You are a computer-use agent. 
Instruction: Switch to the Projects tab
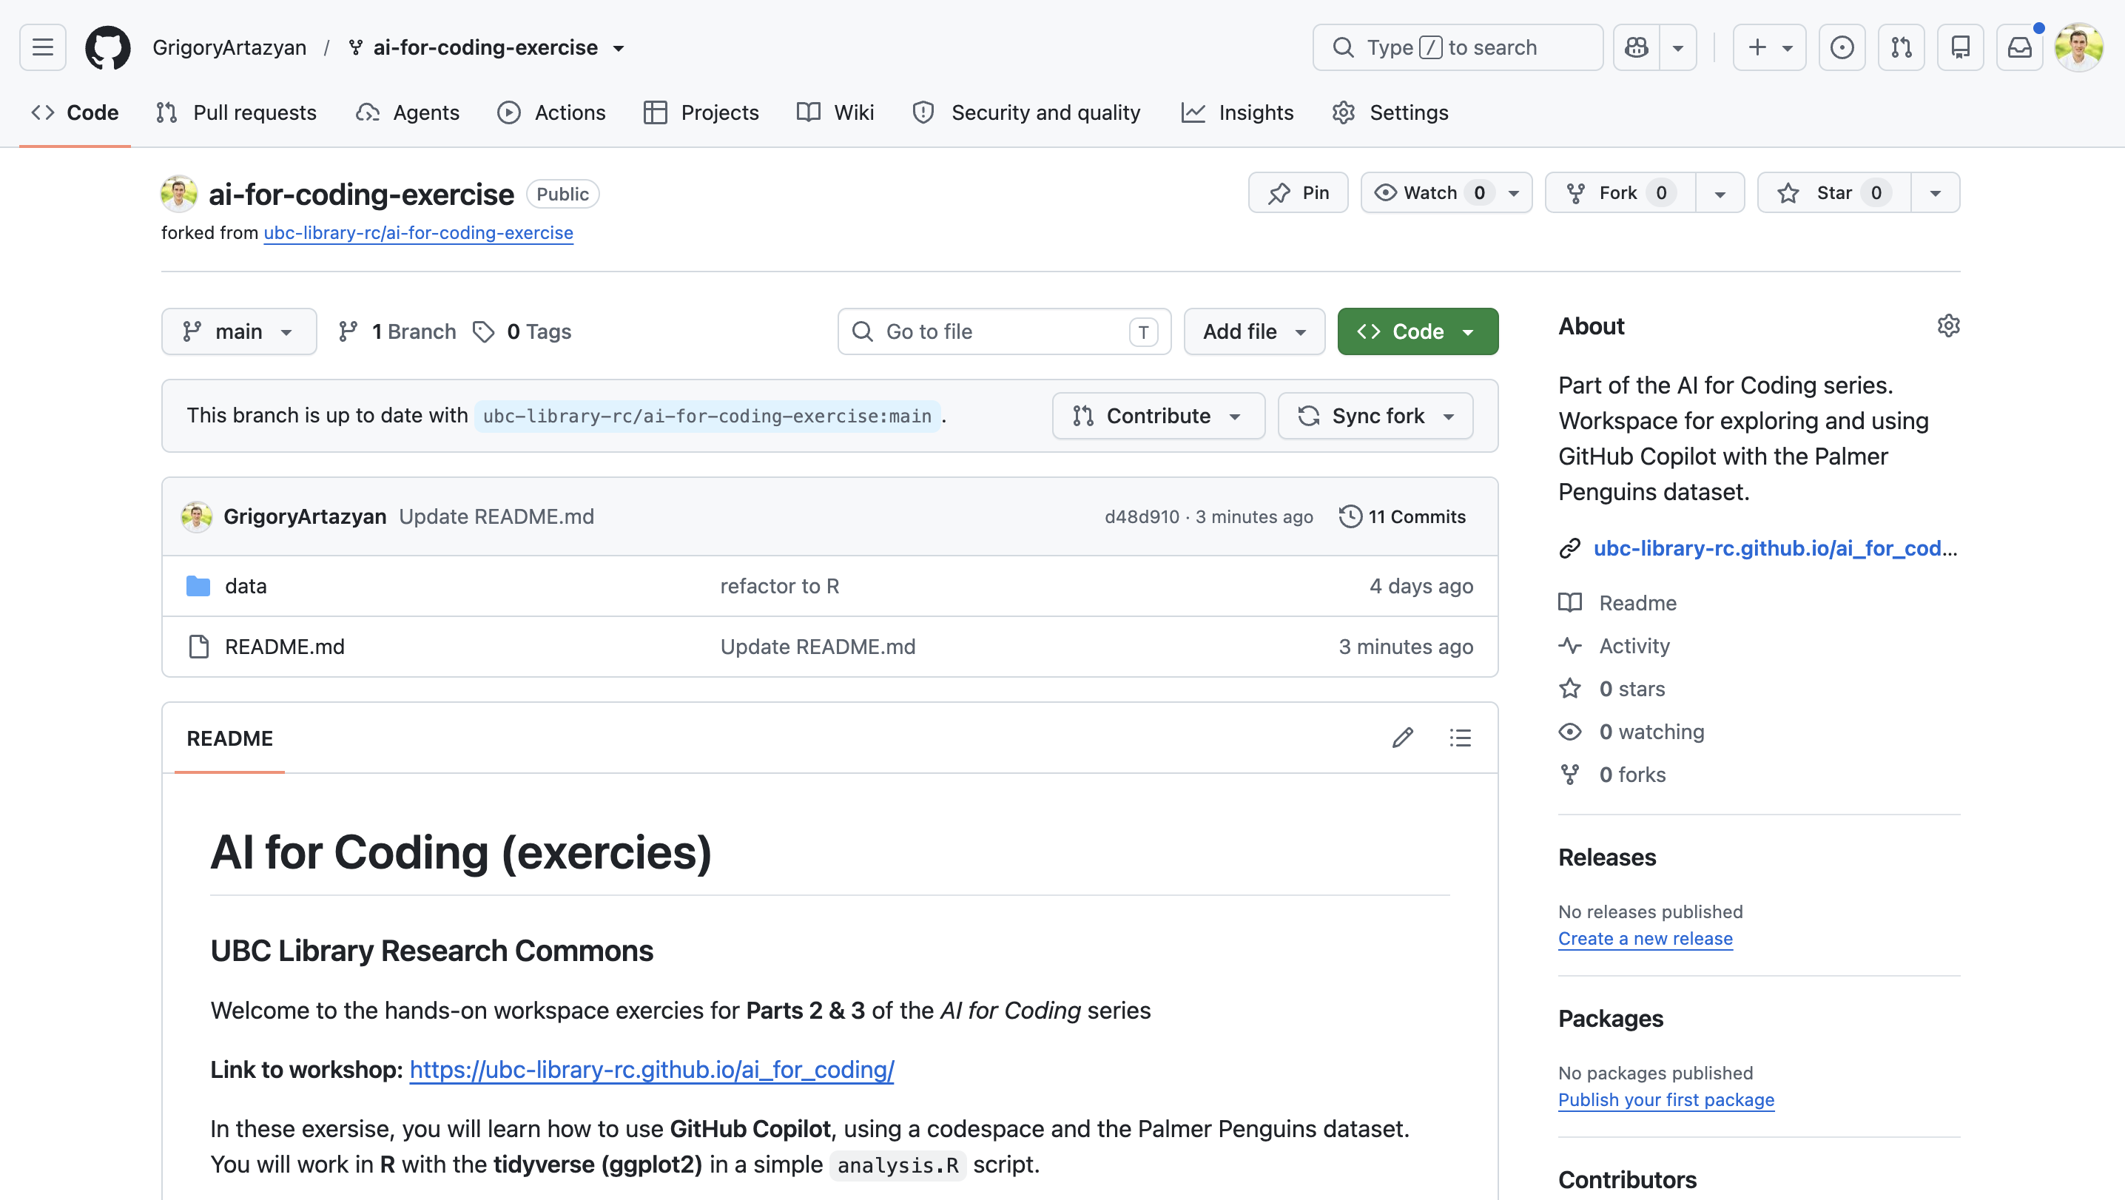(x=701, y=112)
